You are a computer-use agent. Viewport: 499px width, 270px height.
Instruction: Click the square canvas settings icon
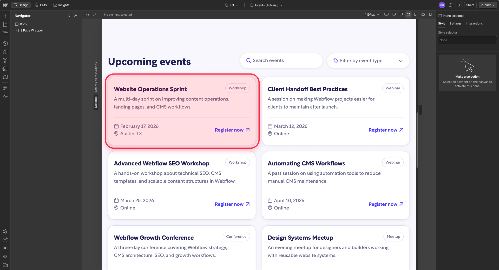point(5,248)
